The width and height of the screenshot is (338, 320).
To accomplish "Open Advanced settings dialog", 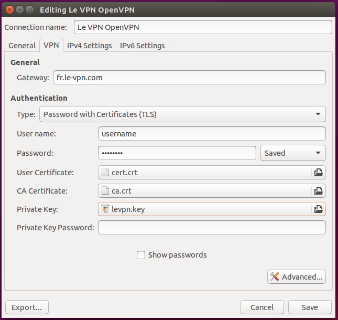I will tap(297, 276).
